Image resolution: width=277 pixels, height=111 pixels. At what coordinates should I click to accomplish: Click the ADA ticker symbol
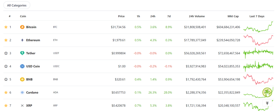point(55,92)
